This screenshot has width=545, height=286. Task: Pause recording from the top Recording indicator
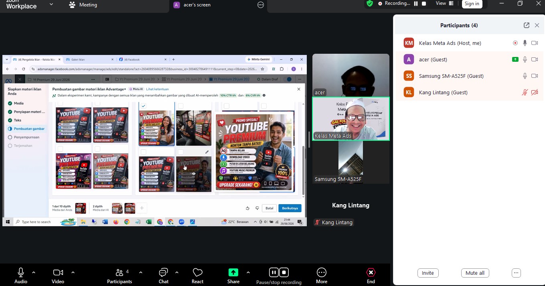(416, 3)
